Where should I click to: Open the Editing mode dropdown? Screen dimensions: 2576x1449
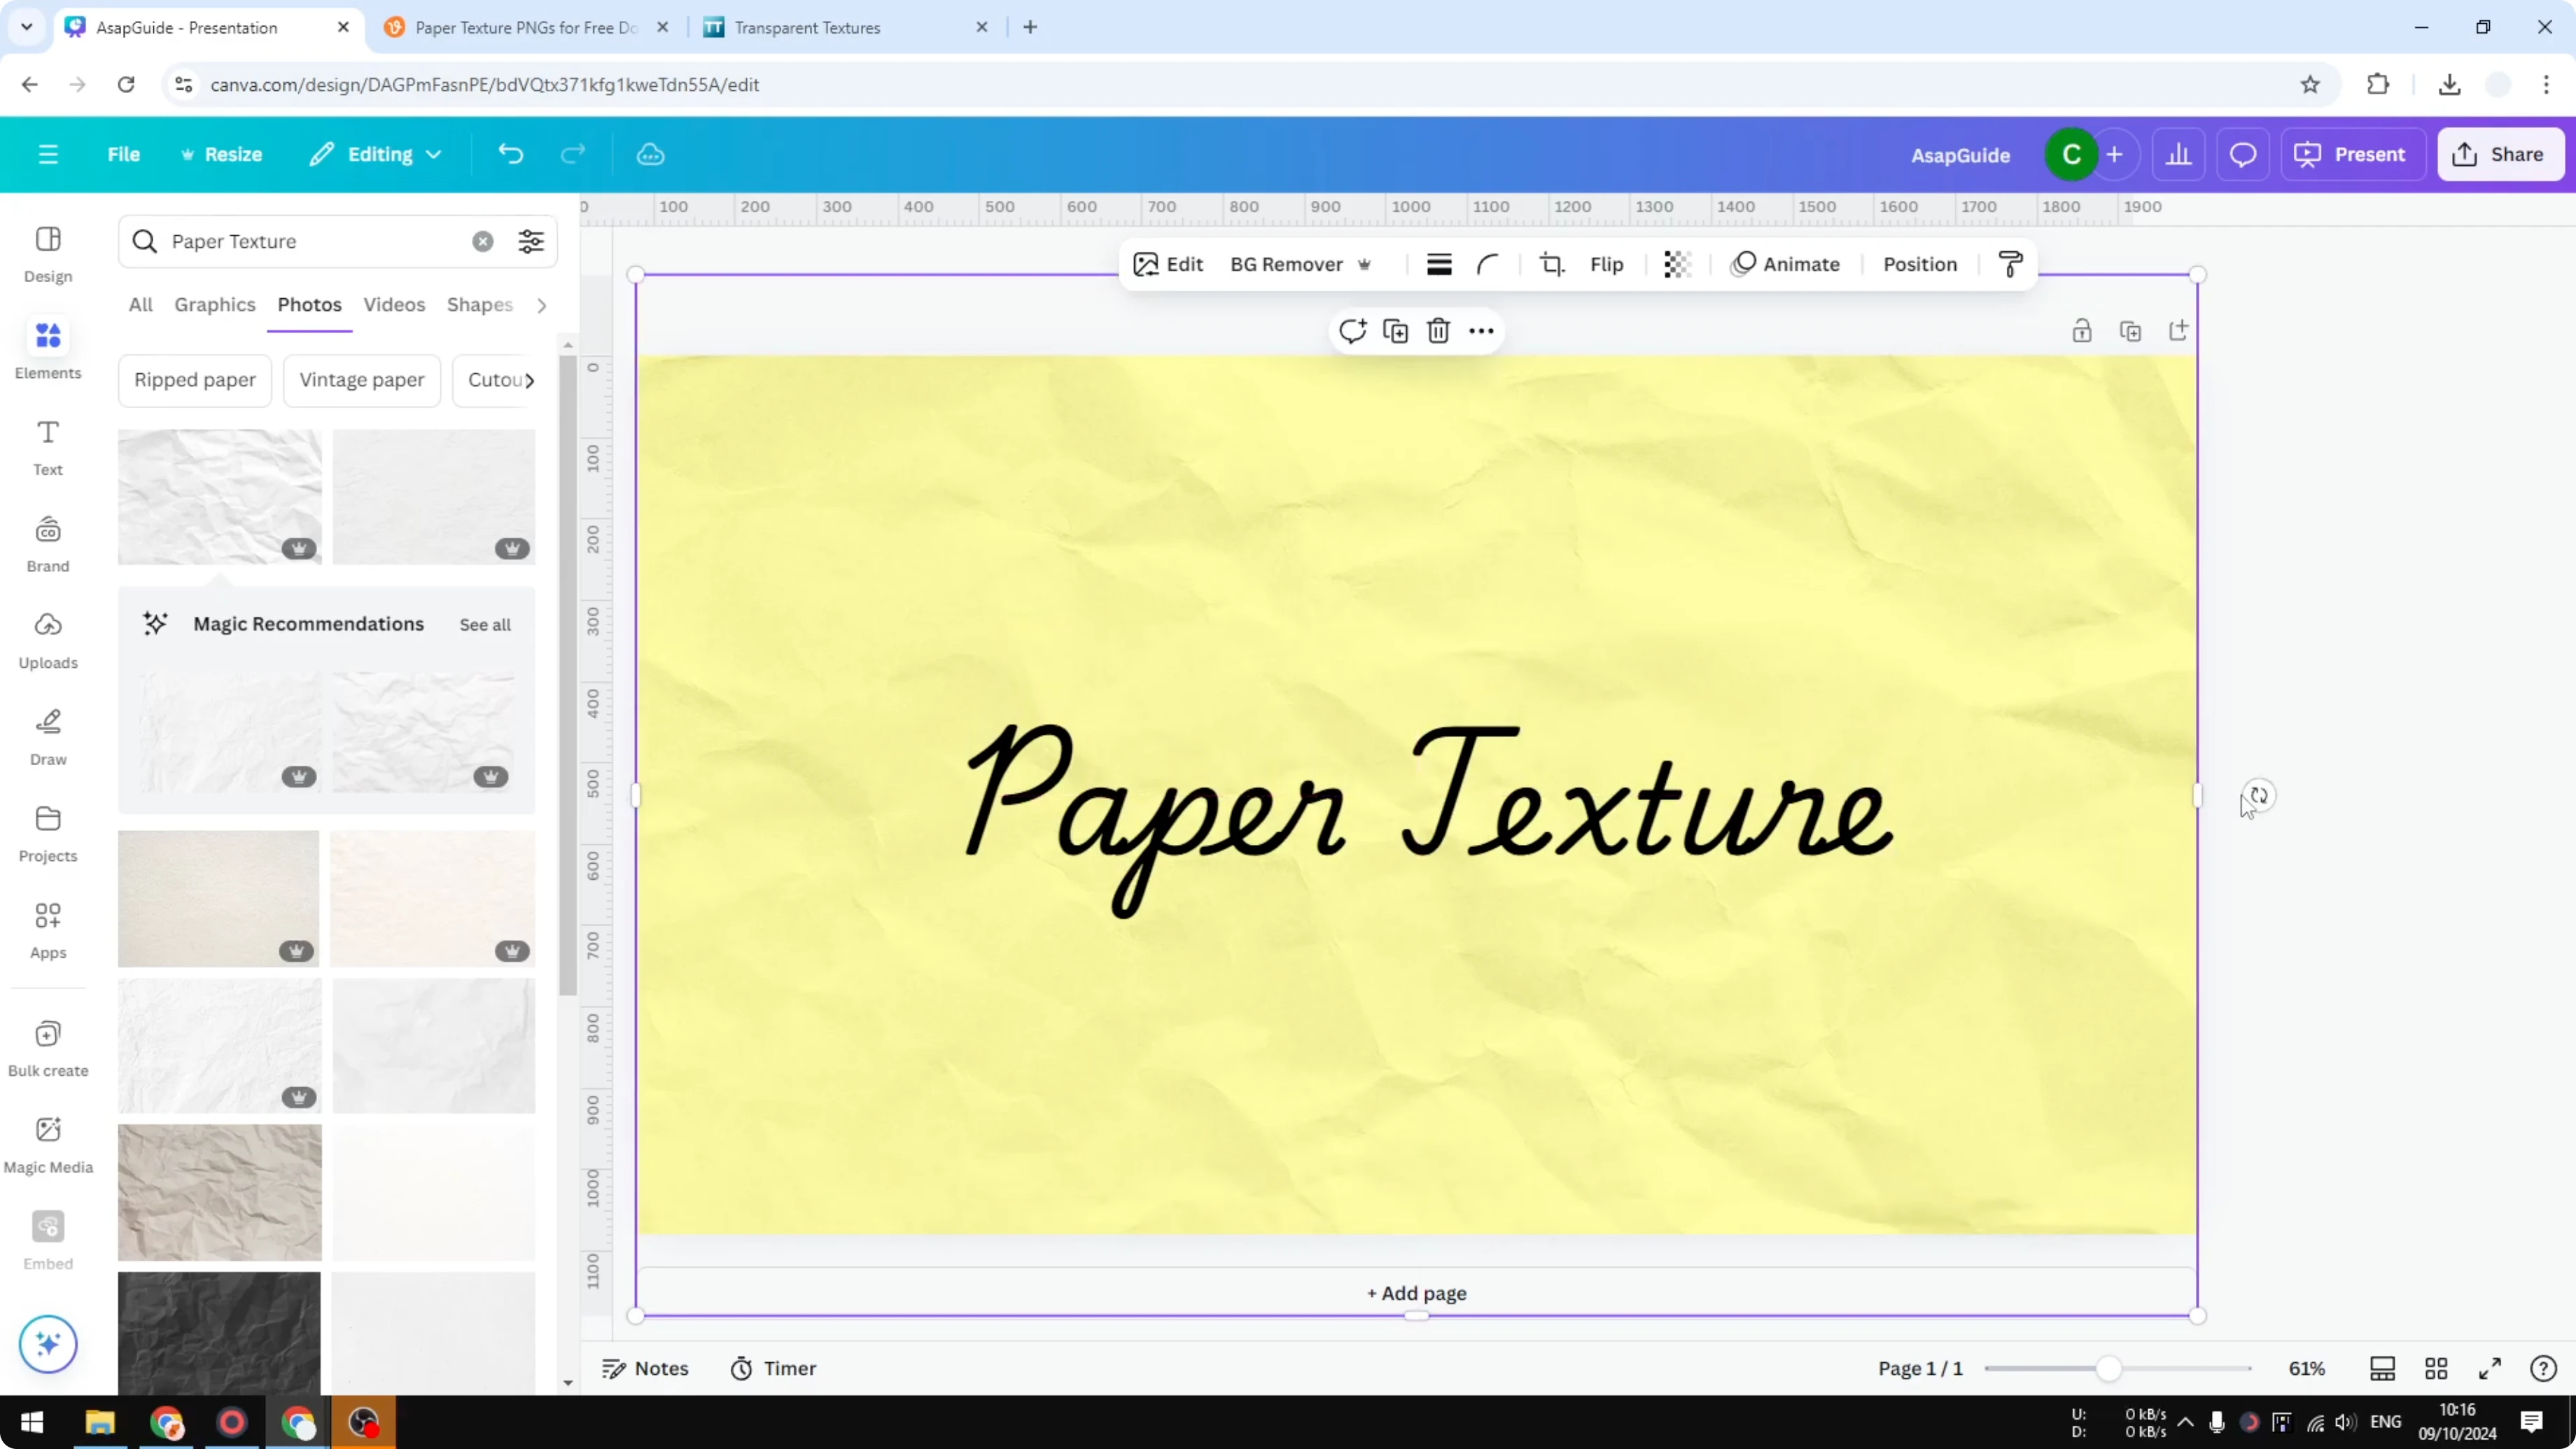(375, 154)
